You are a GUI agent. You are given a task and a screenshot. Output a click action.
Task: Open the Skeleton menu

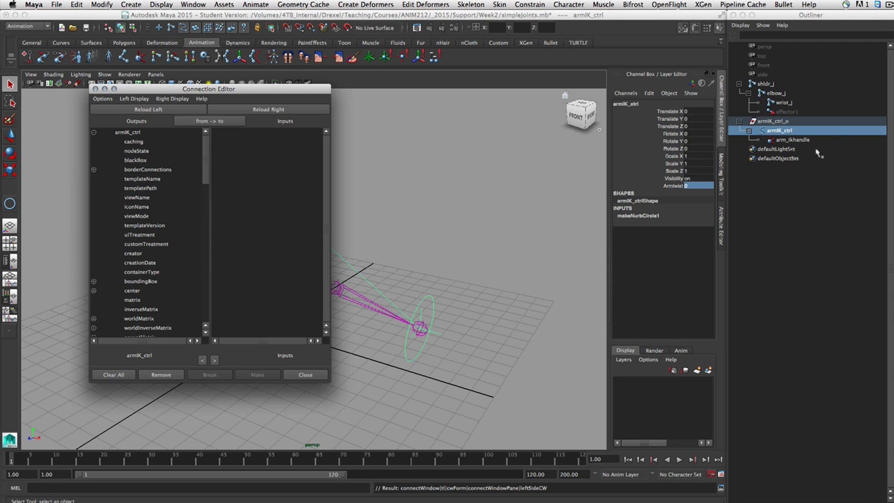(471, 4)
